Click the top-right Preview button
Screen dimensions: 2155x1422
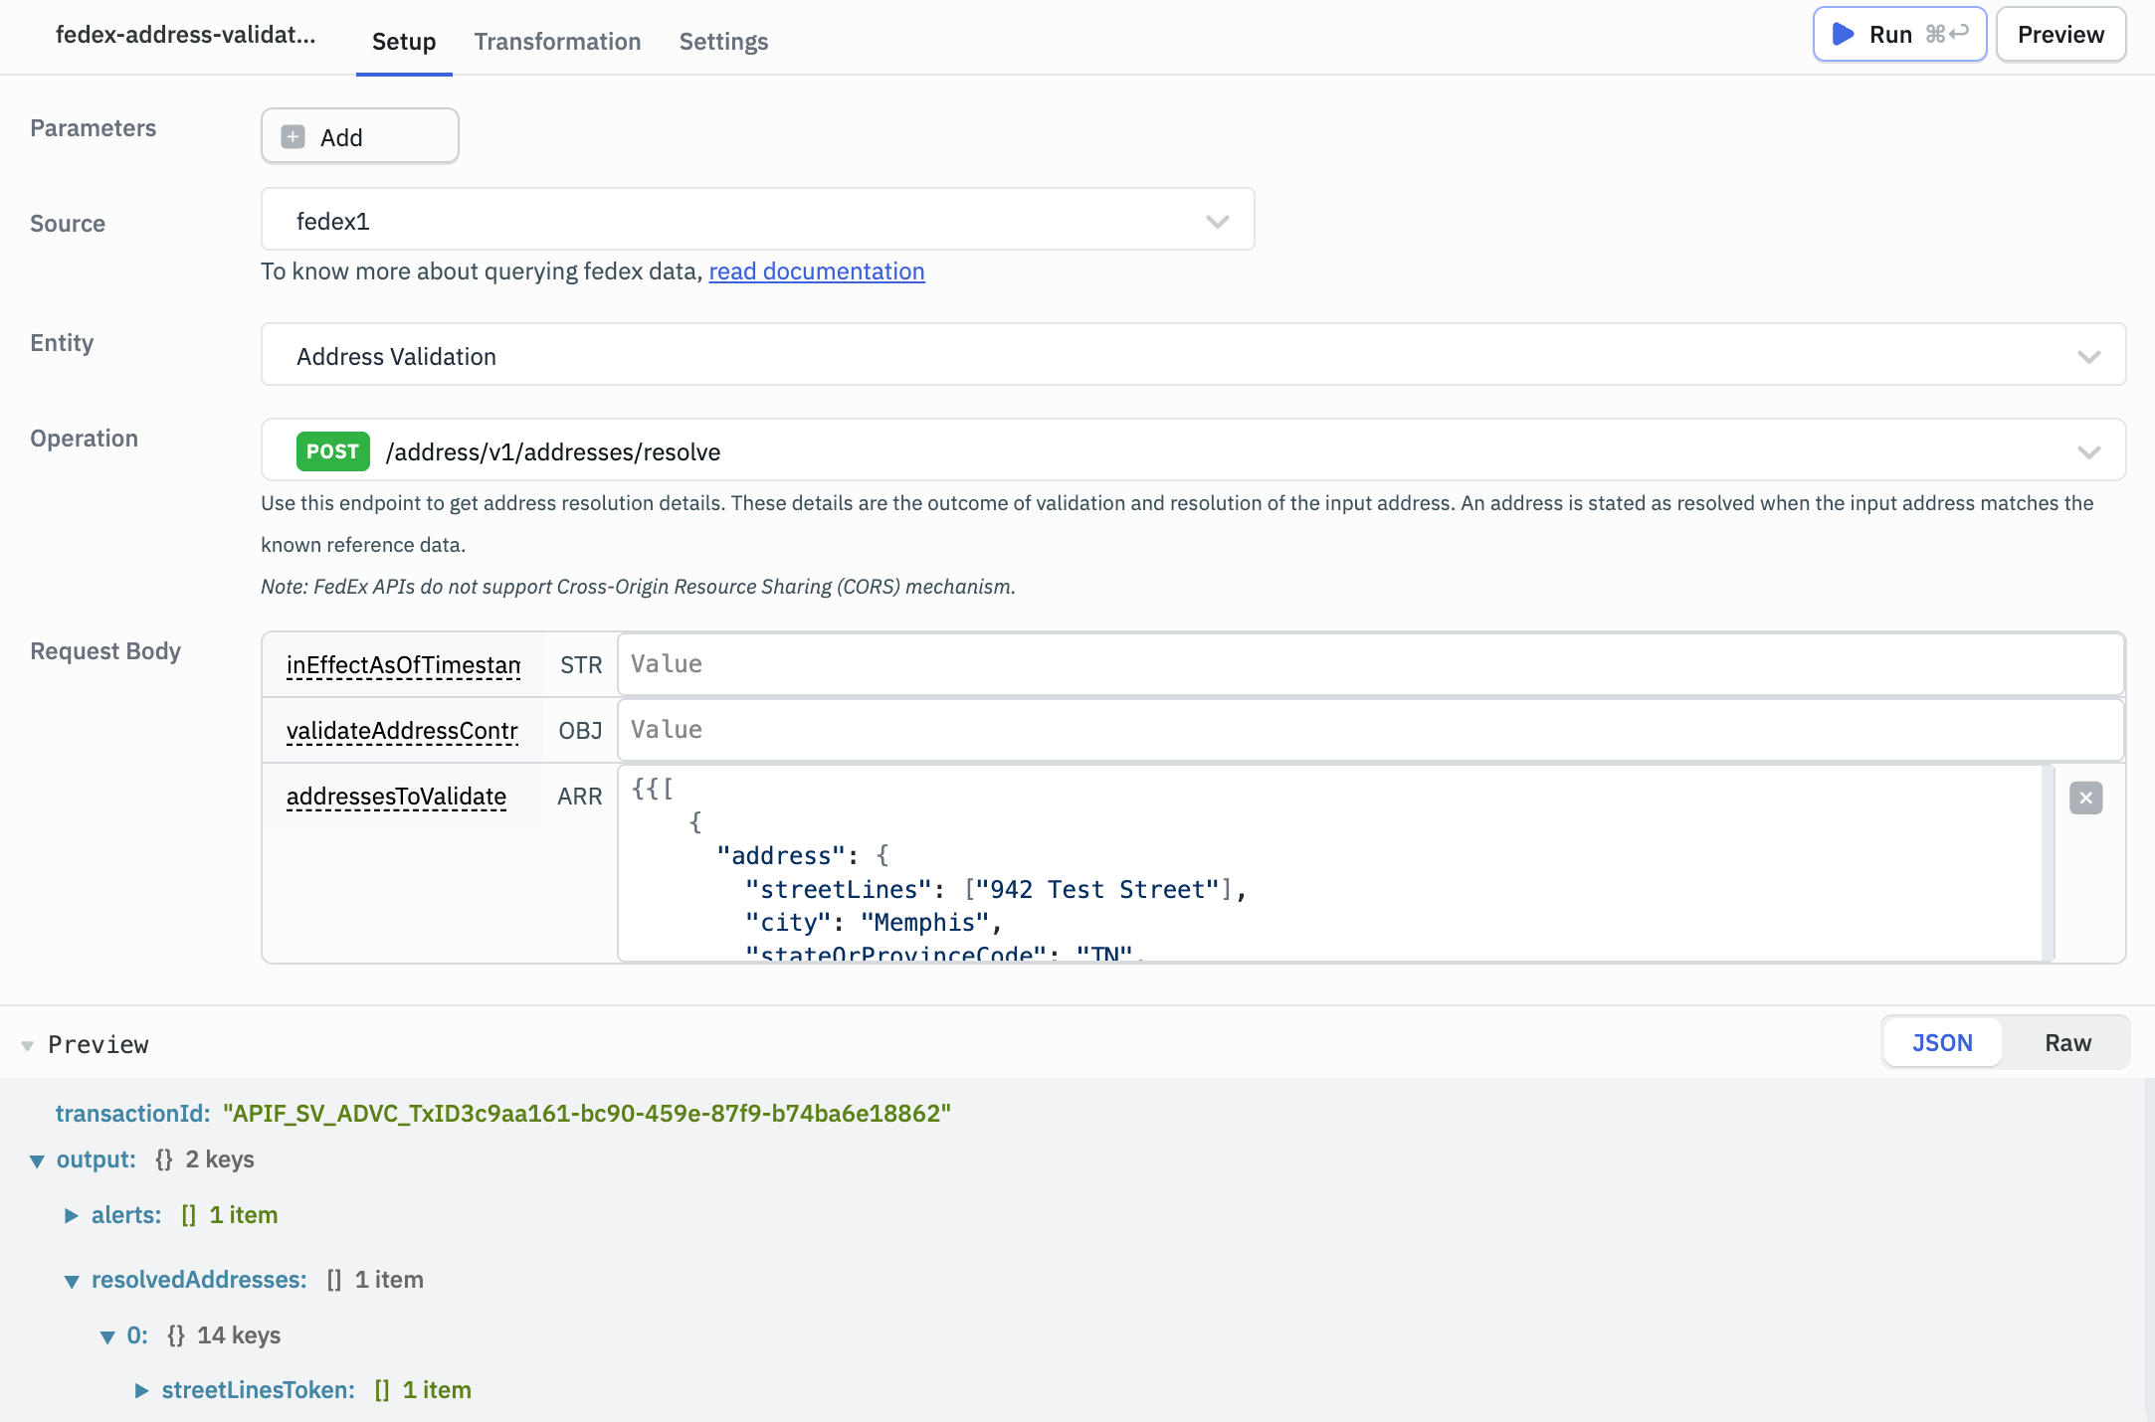coord(2060,35)
